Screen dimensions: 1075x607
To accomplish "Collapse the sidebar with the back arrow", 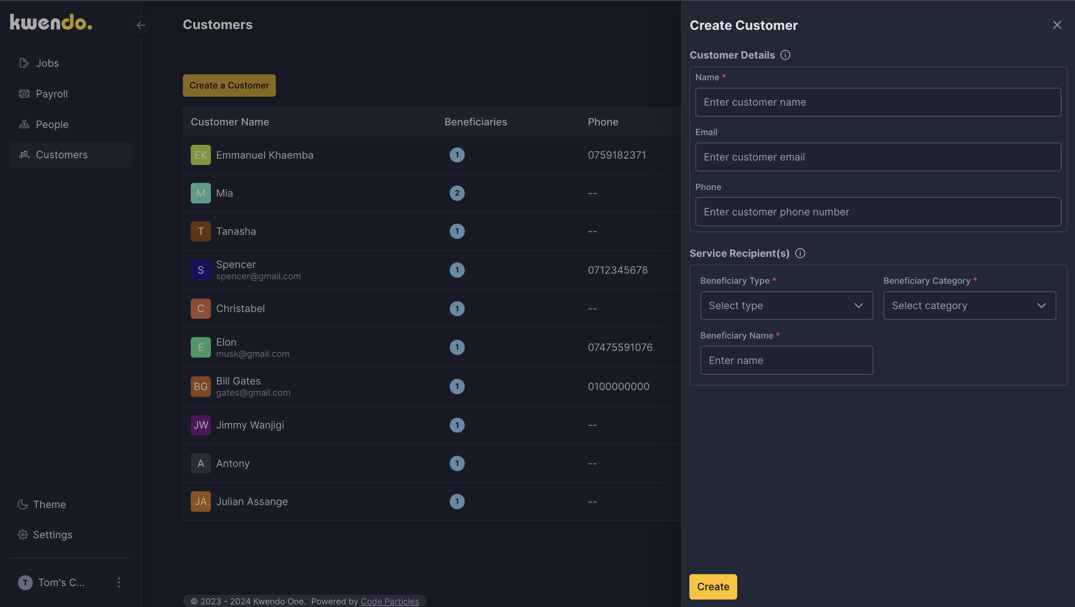I will click(141, 25).
